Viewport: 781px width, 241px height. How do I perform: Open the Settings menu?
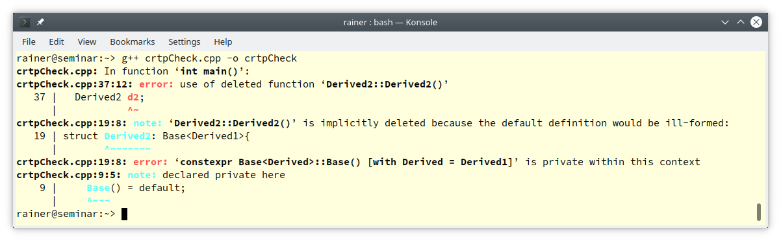(184, 41)
